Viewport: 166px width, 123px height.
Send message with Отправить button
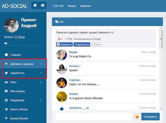[151, 117]
